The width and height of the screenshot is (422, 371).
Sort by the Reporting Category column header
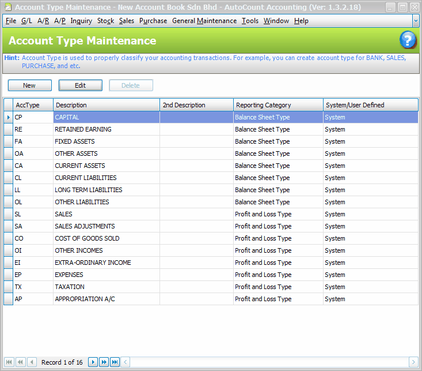278,105
